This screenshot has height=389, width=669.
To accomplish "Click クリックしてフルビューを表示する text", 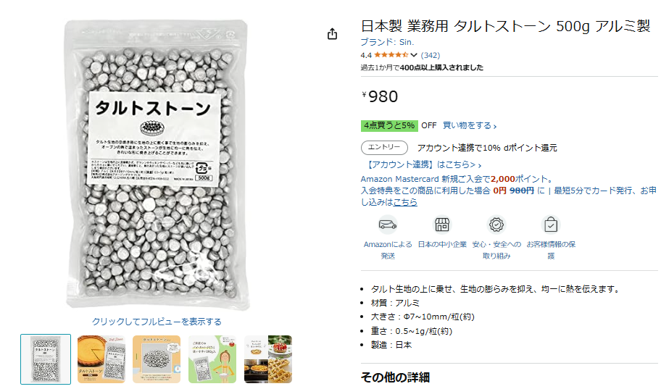I will (157, 322).
